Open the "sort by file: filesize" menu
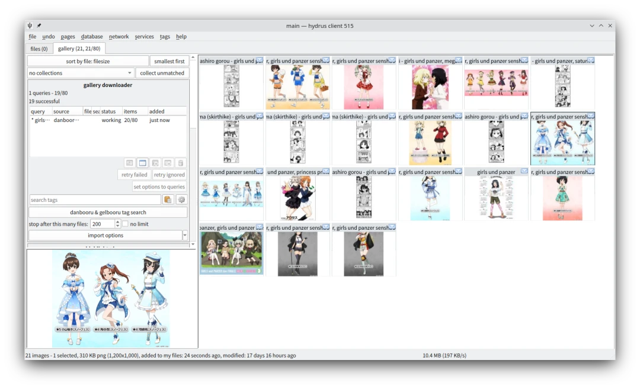Viewport: 640px width, 389px height. 88,61
